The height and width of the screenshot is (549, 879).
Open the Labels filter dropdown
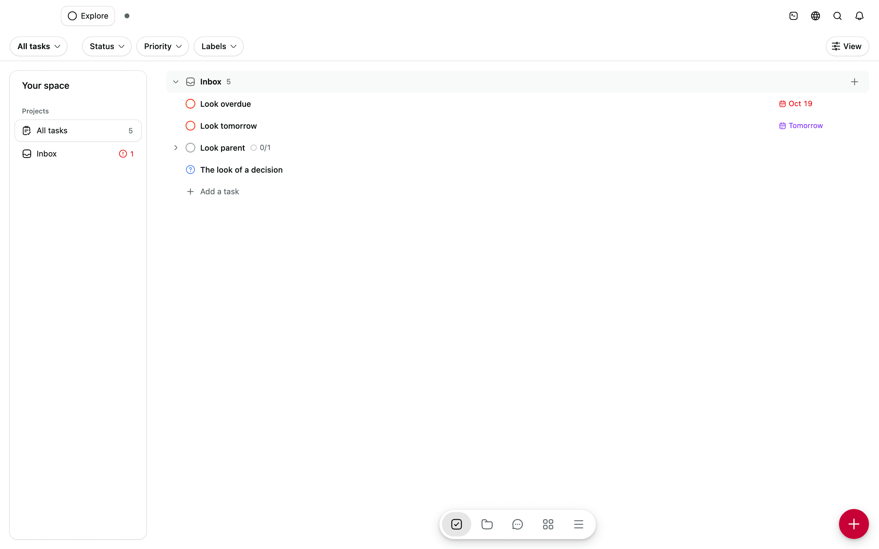(219, 46)
